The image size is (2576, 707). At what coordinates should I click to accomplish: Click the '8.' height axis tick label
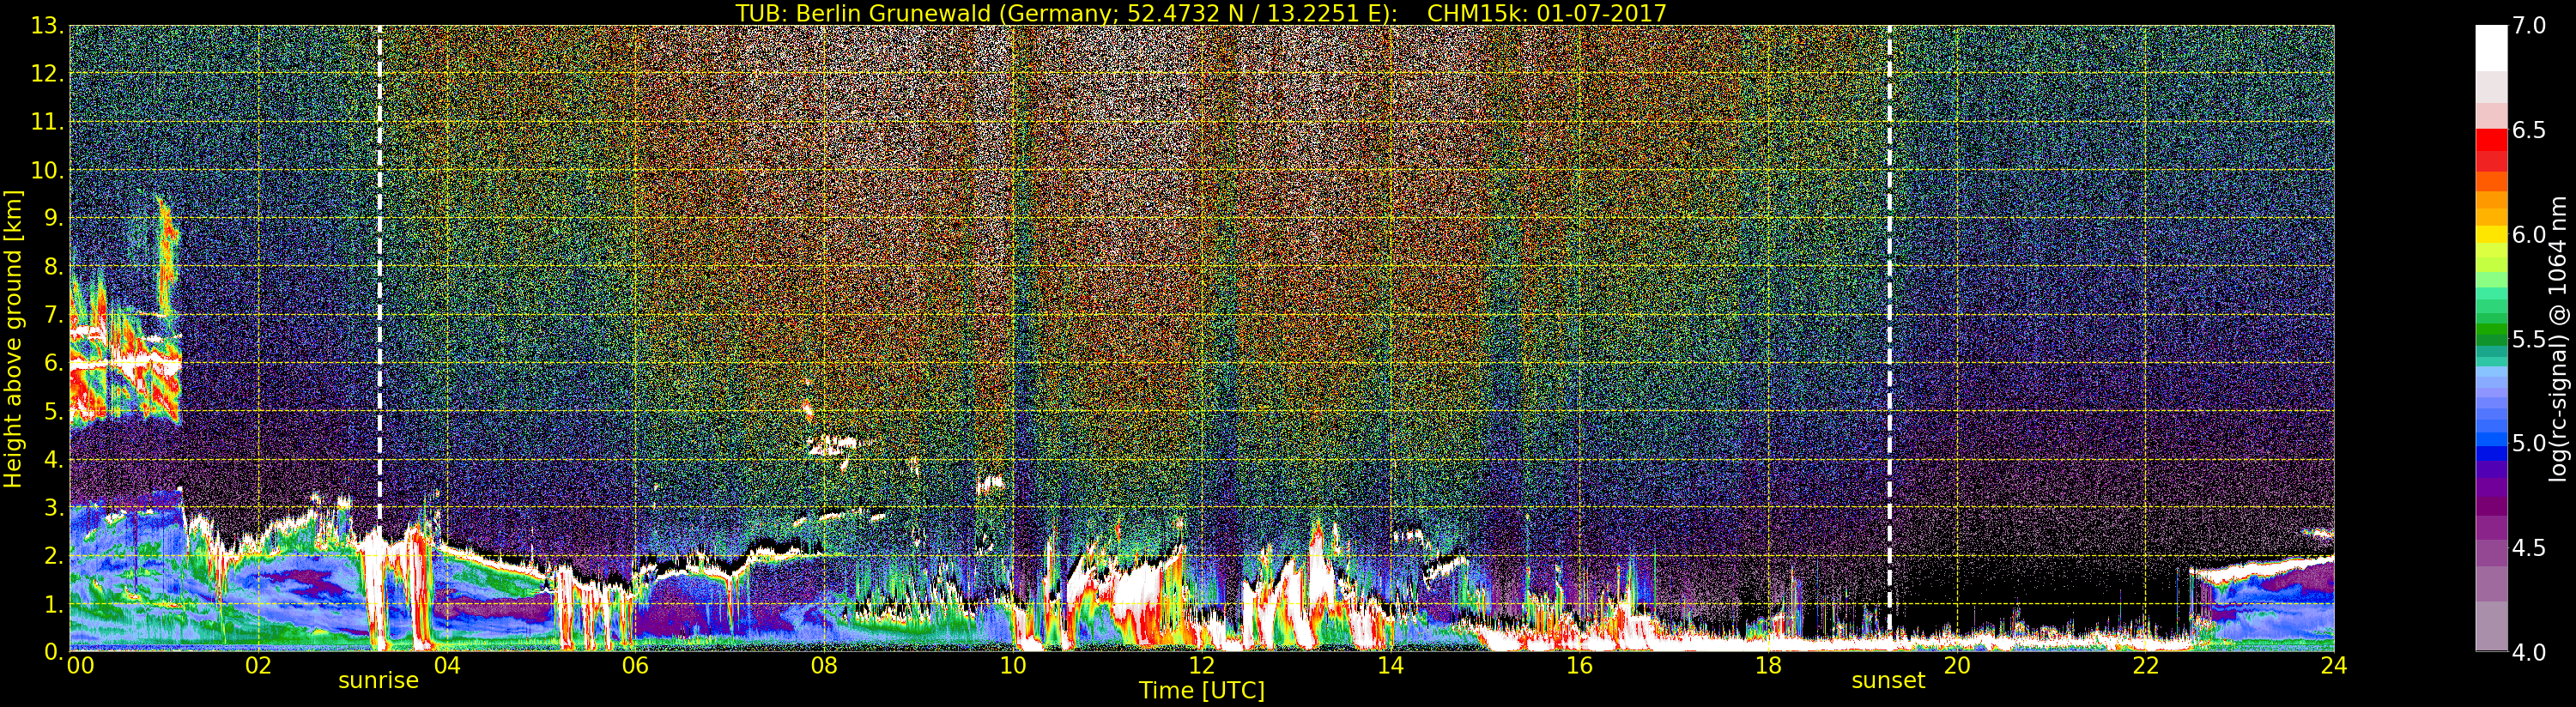(54, 267)
